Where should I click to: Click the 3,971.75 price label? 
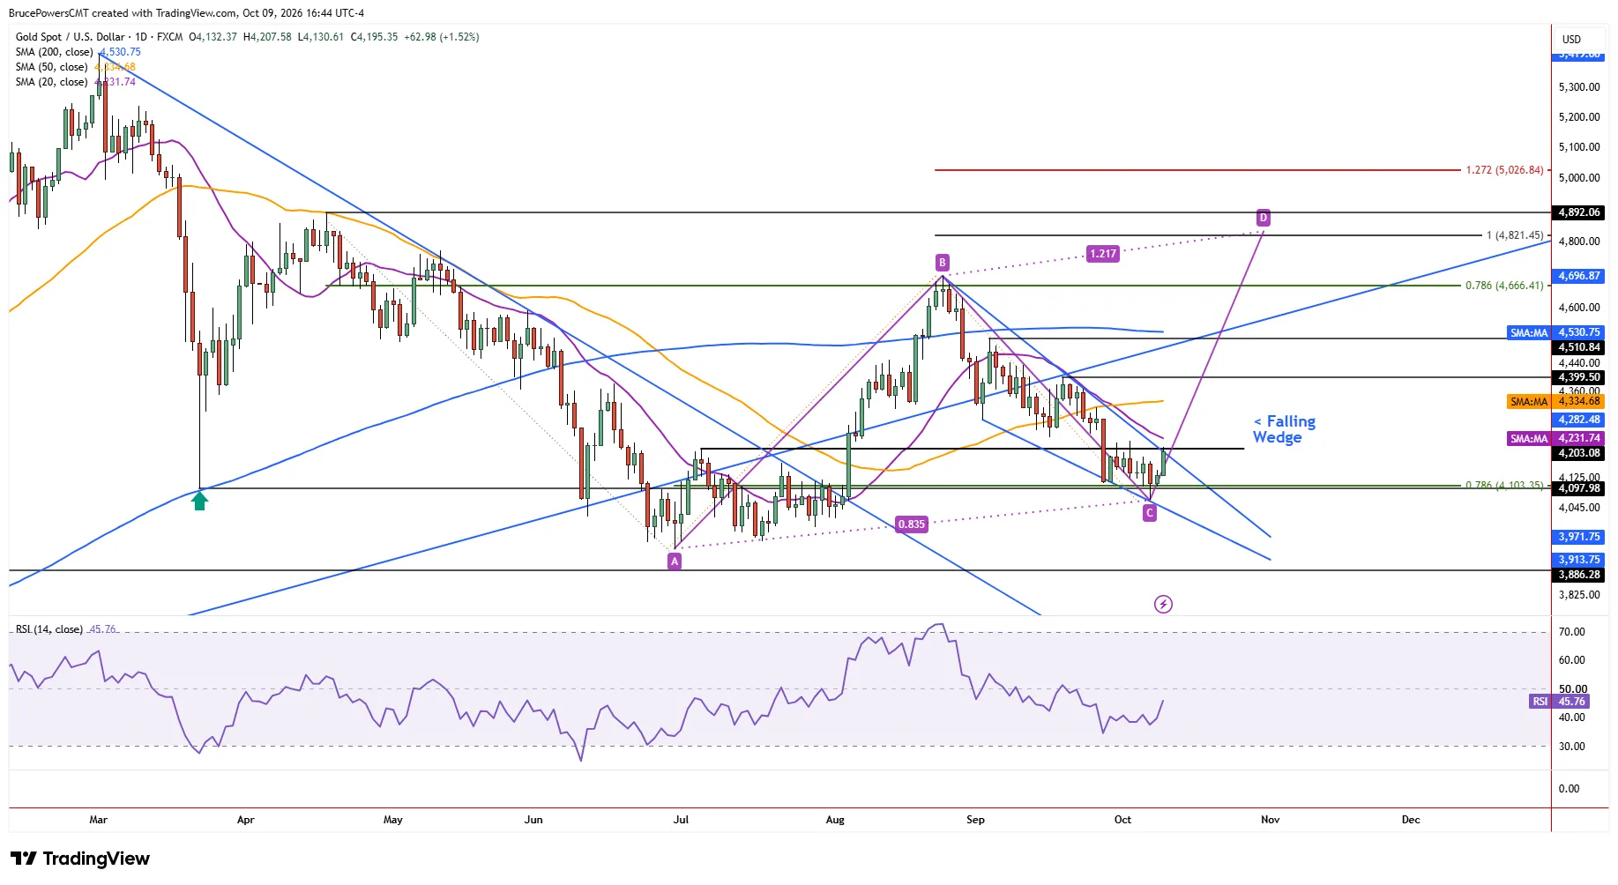[x=1578, y=537]
